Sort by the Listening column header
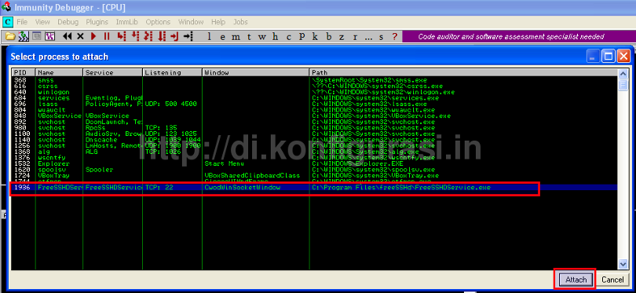 tap(173, 72)
